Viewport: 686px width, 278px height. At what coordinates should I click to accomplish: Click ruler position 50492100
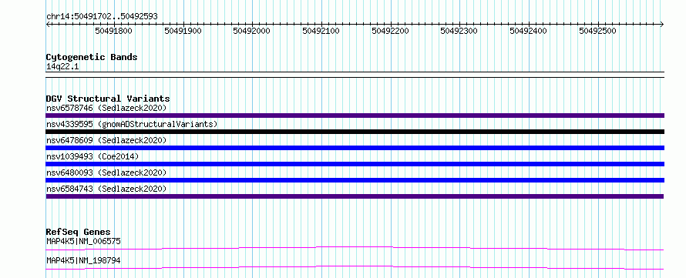(x=321, y=31)
